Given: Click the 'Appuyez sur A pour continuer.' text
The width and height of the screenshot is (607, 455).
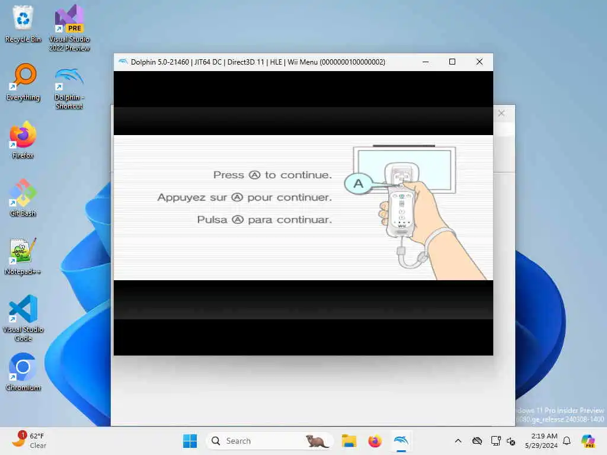Looking at the screenshot, I should point(245,197).
